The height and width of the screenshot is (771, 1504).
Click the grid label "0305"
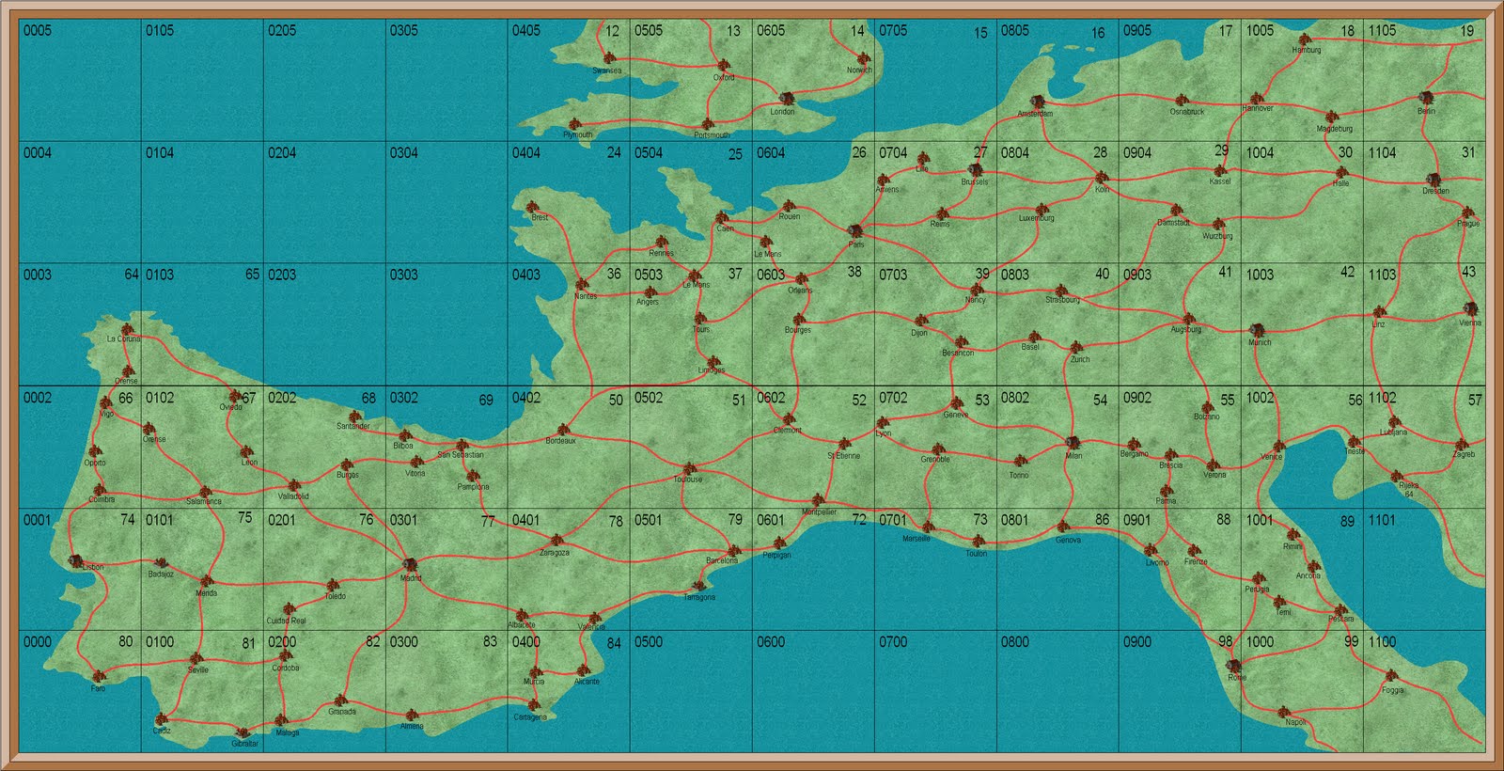pos(404,31)
